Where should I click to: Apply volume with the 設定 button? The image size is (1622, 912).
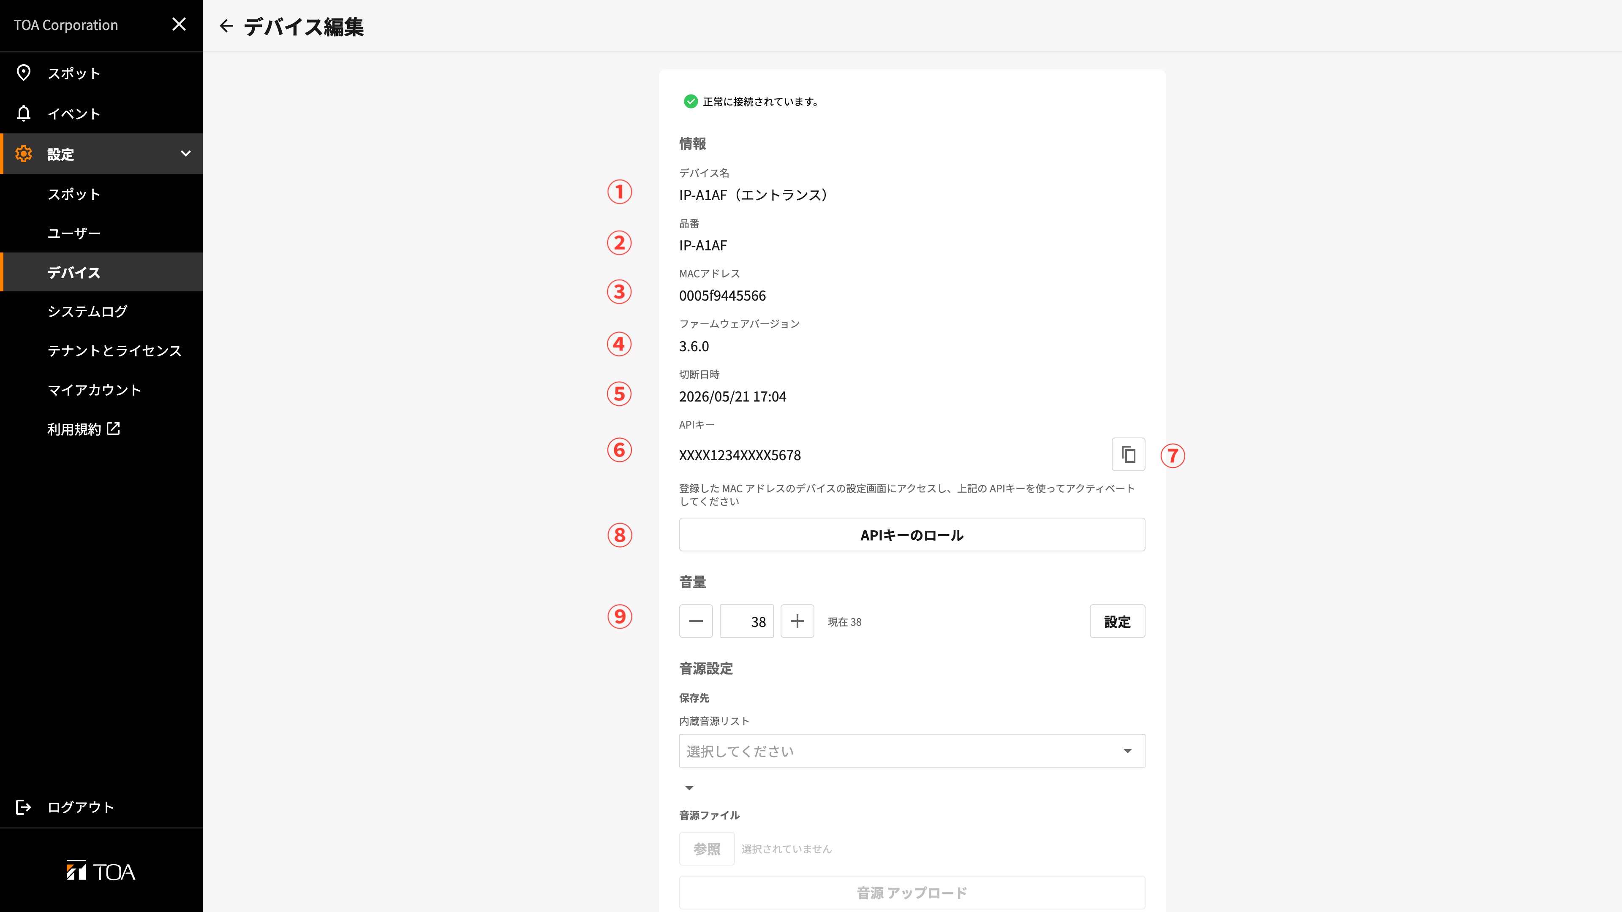pos(1117,621)
